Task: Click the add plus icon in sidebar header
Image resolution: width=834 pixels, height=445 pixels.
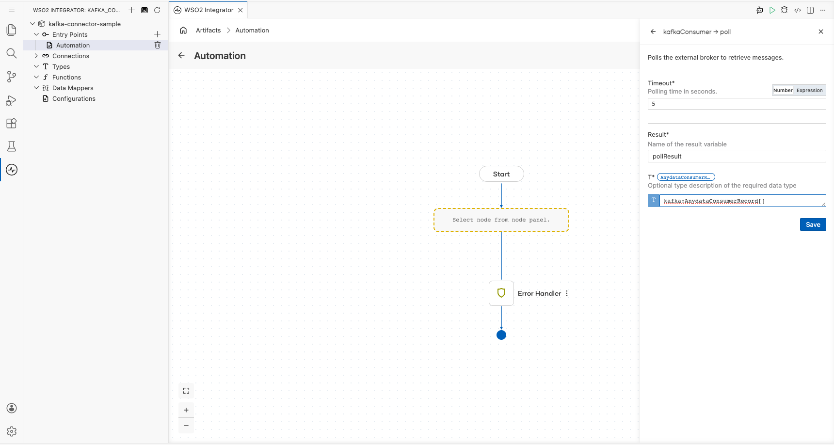Action: point(131,10)
